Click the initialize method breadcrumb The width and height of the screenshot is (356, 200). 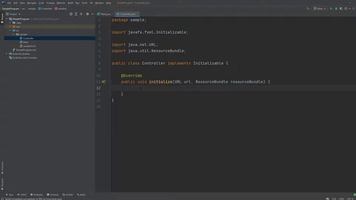pos(61,9)
